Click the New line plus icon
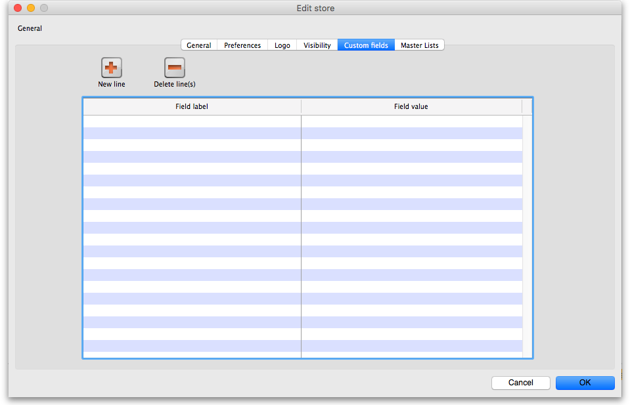The image size is (630, 405). click(111, 68)
